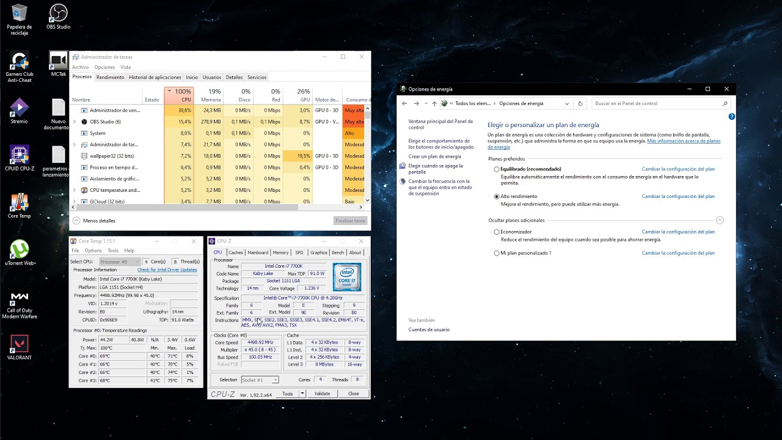Click the Core Temp title bar icon

73,241
